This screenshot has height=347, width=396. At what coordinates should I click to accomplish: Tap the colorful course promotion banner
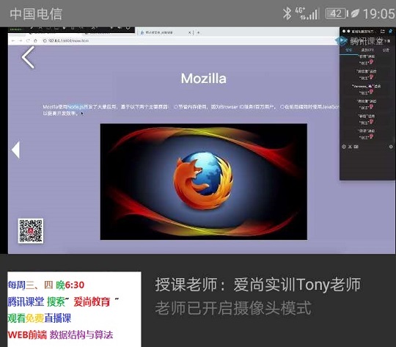[74, 310]
